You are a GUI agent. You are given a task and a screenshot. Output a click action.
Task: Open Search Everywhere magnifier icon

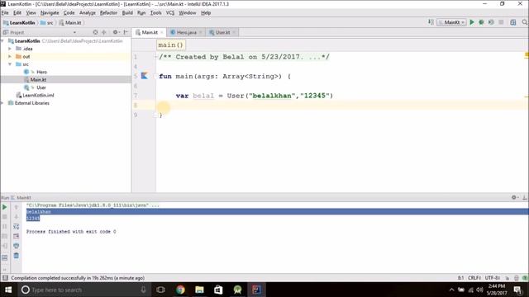(x=525, y=22)
